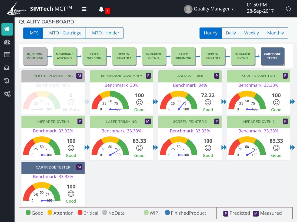The width and height of the screenshot is (297, 222).
Task: Click Cartridge Tester process flow box
Action: 272,56
